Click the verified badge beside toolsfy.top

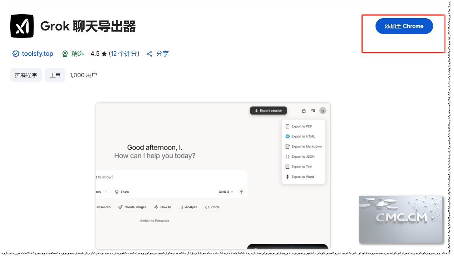(x=16, y=54)
